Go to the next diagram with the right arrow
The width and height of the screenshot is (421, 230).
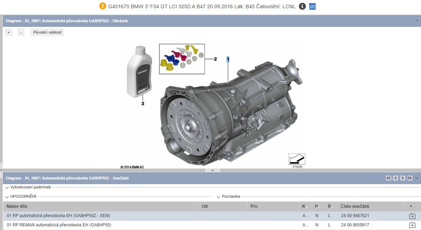click(402, 178)
